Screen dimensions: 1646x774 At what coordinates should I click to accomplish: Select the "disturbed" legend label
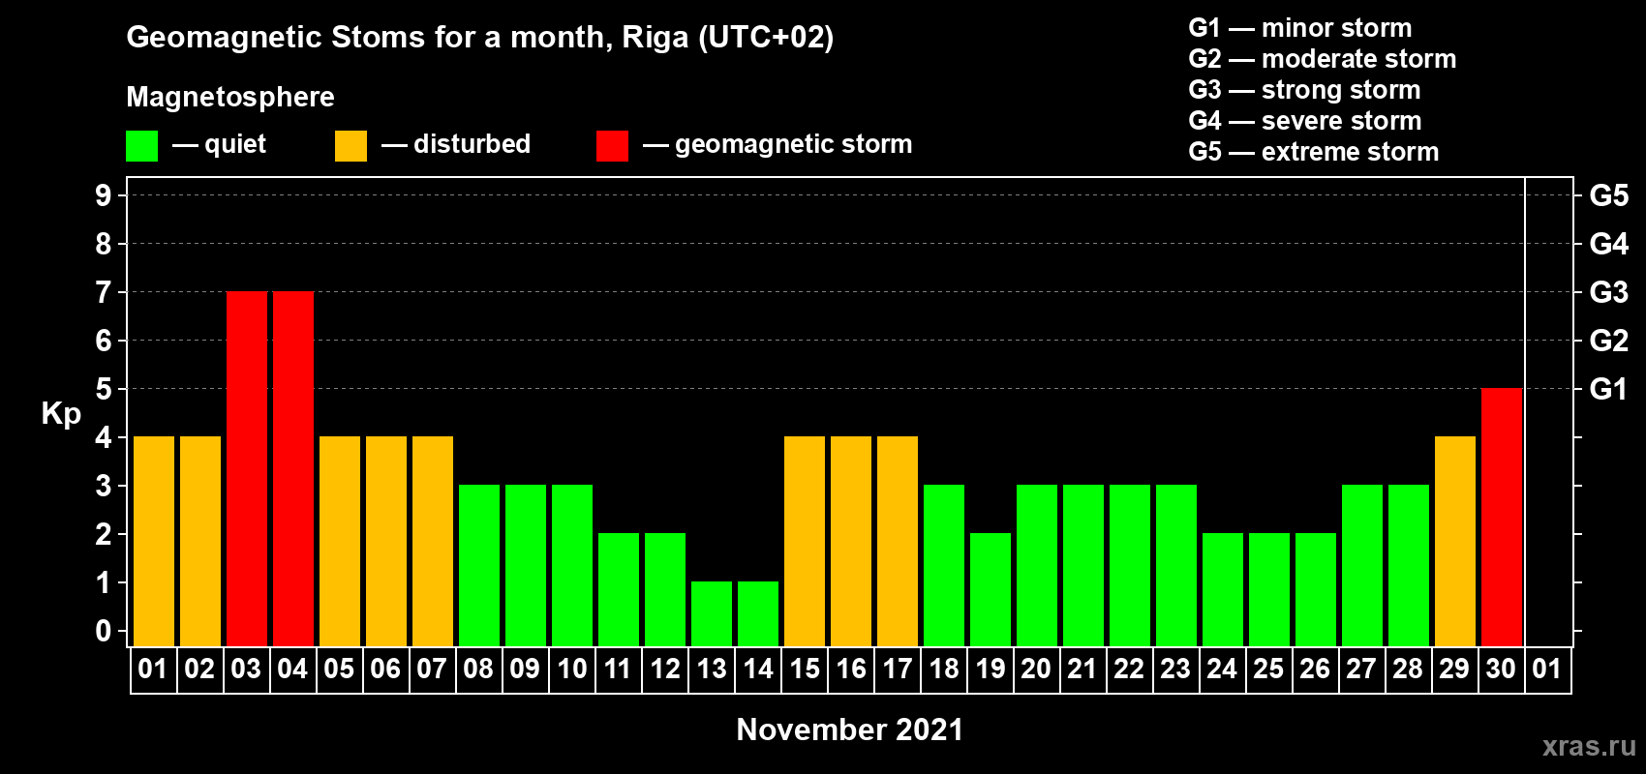(472, 144)
